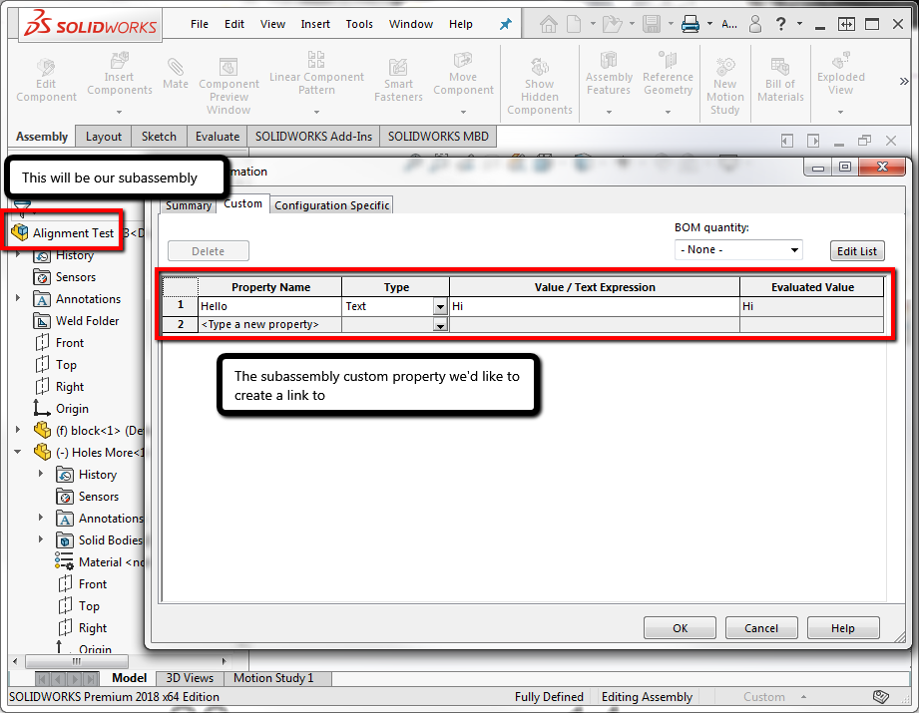Screen dimensions: 919x713
Task: Open the Help question mark icon
Action: click(780, 24)
